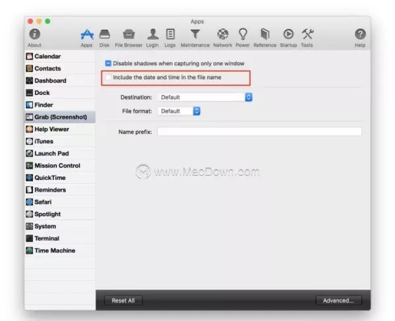The height and width of the screenshot is (321, 395).
Task: Select Spotlight in the sidebar
Action: pos(60,214)
